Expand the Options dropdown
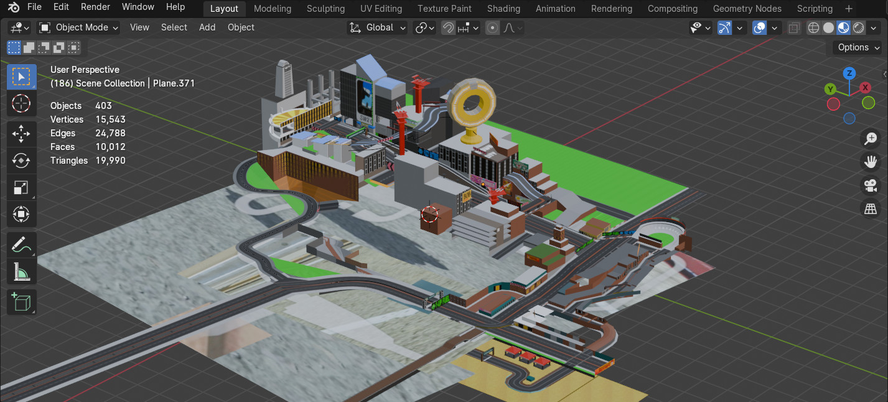Screen dimensions: 888x402 pos(858,47)
